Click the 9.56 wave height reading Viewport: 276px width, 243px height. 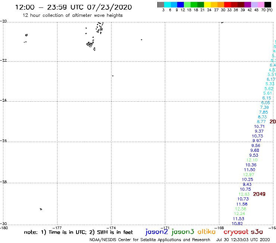(256, 145)
